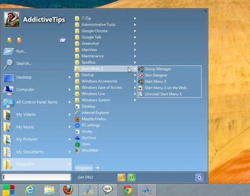This screenshot has height=196, width=250.
Task: Open Google Talk from the taskbar
Action: point(107,189)
